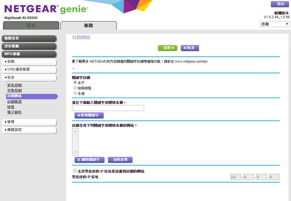Select the 永不 radio button
291x201 pixels.
(75, 82)
